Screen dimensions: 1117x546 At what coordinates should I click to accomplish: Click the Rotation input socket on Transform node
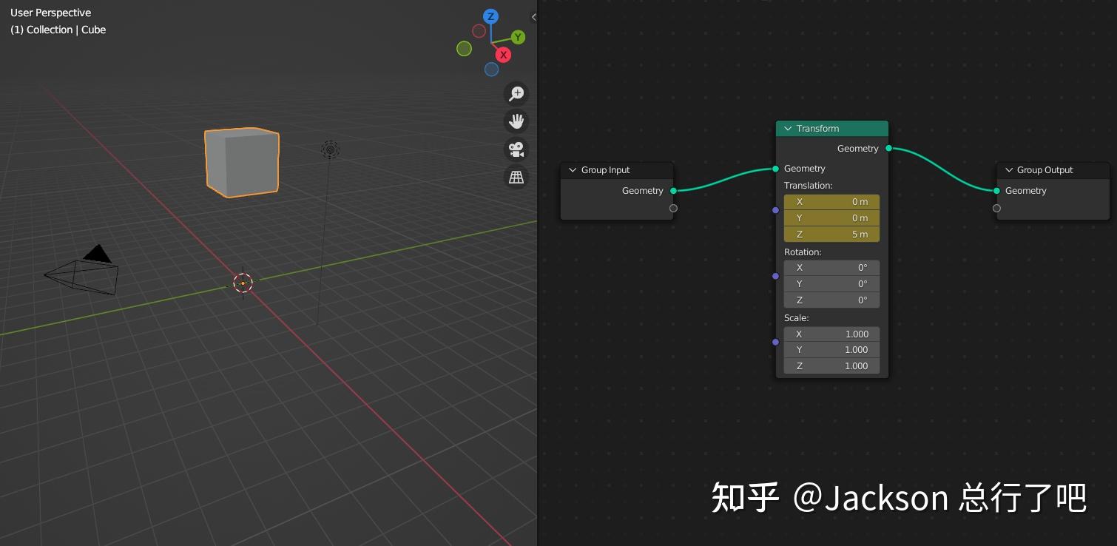pos(775,276)
